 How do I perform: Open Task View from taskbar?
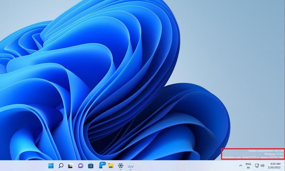tap(70, 166)
